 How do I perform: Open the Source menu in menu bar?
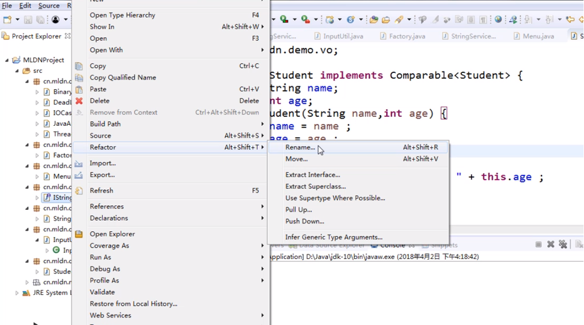[49, 6]
